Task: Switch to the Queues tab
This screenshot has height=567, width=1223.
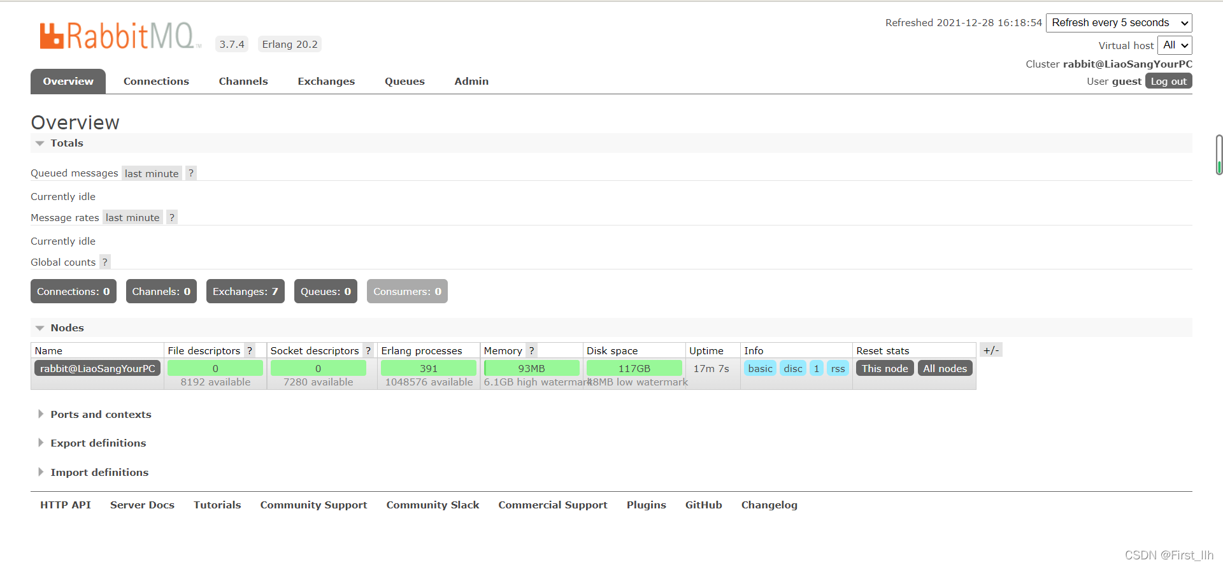Action: (404, 82)
